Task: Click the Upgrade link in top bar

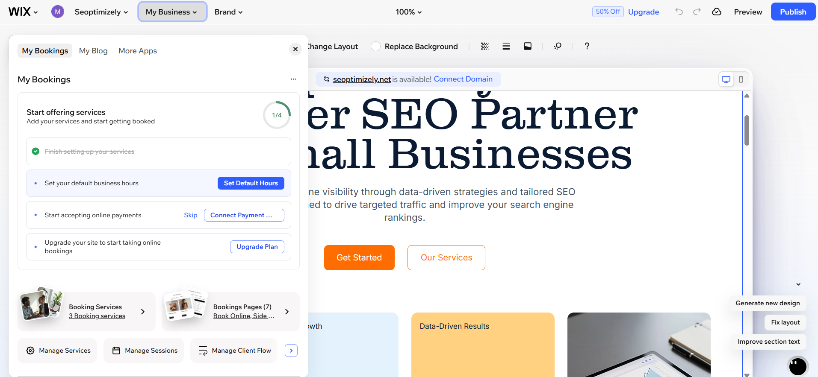Action: click(x=643, y=12)
